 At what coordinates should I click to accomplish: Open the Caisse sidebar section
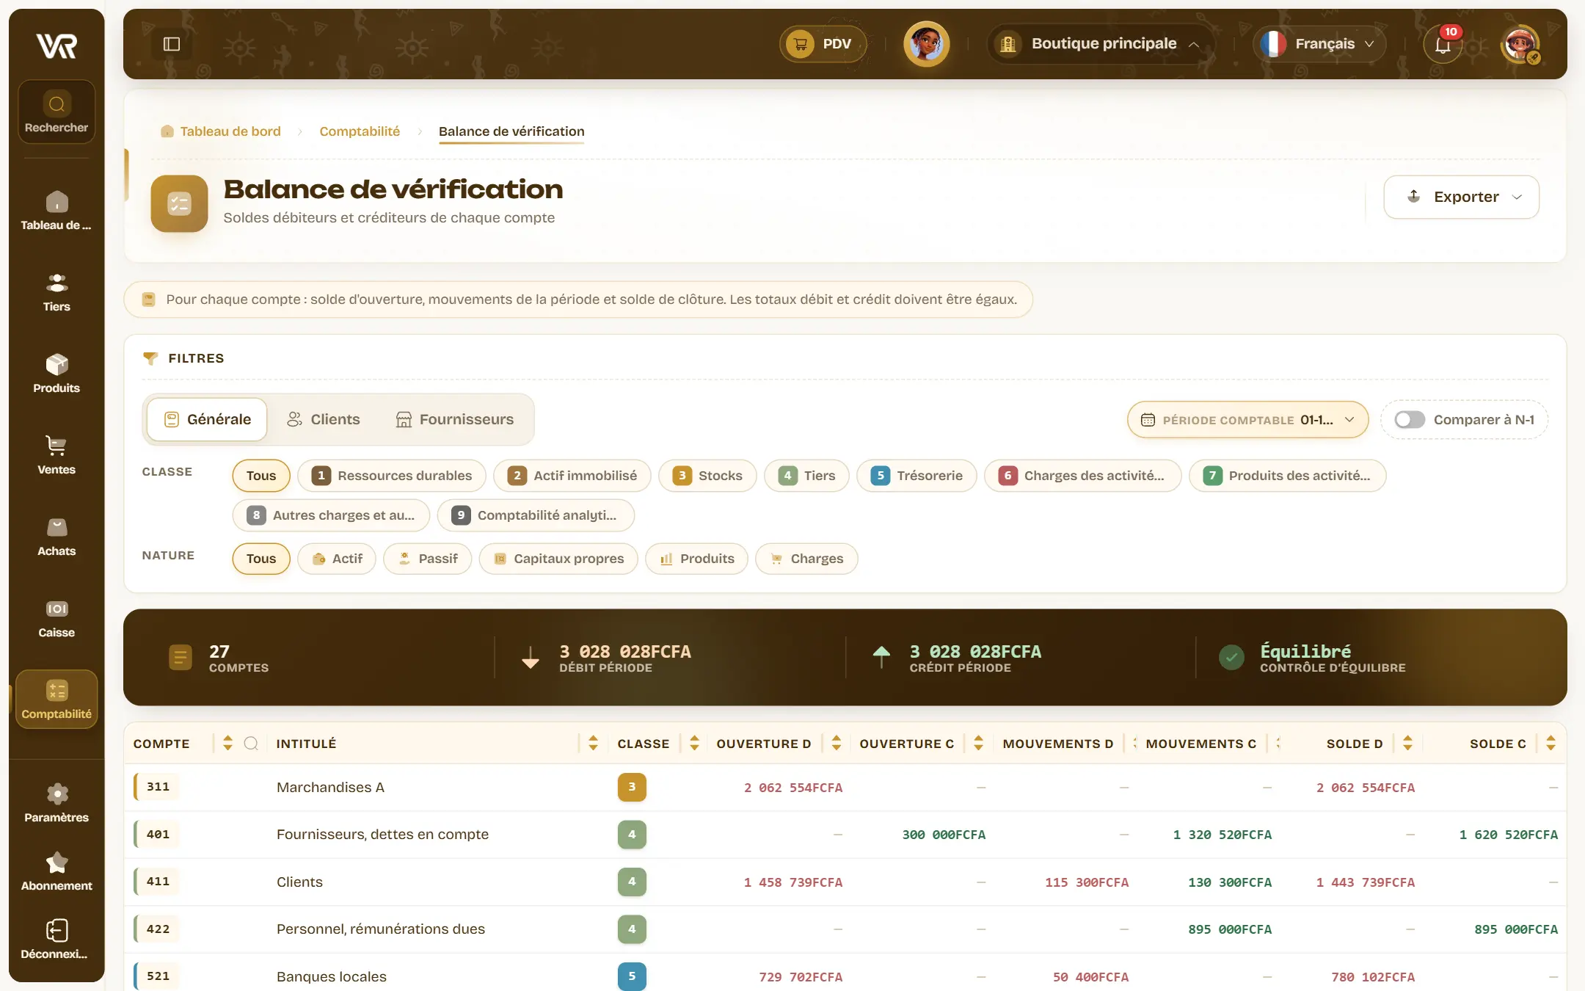click(57, 618)
